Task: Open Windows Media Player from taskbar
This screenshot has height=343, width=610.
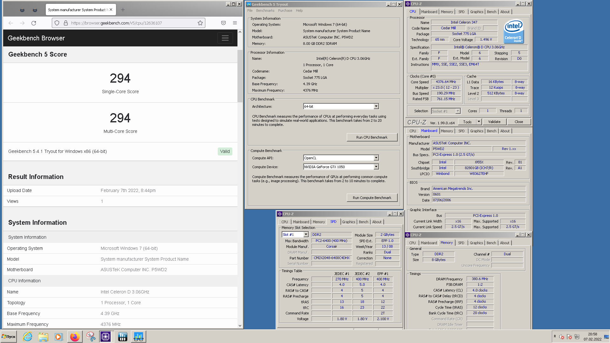Action: pyautogui.click(x=58, y=337)
